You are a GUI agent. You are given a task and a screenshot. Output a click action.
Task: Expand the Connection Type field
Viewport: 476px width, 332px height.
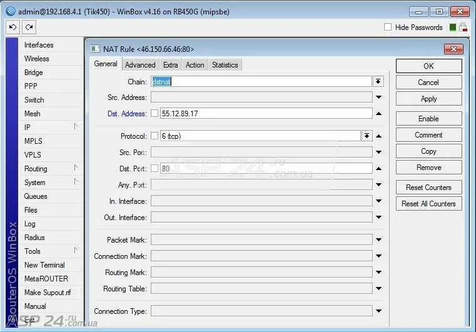pos(378,311)
